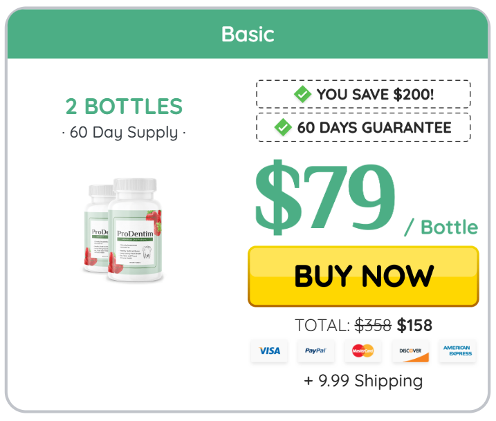Click the green checkmark beside You Save $200

click(302, 94)
